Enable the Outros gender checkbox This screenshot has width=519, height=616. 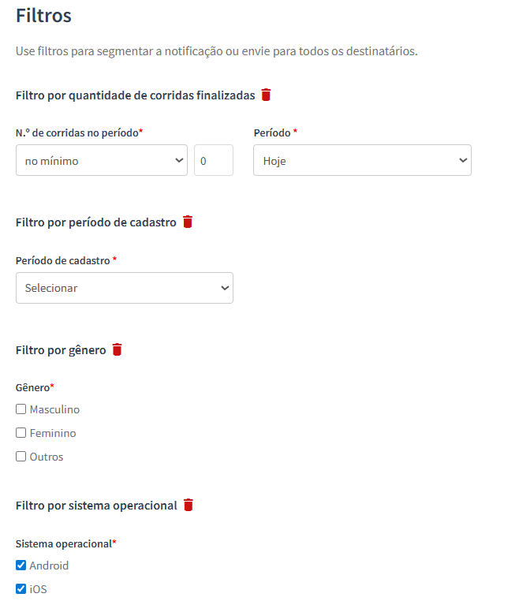pos(21,457)
